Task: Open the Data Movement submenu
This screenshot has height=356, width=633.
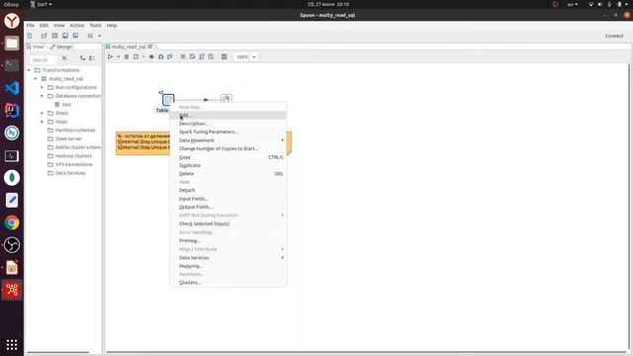Action: [x=228, y=140]
